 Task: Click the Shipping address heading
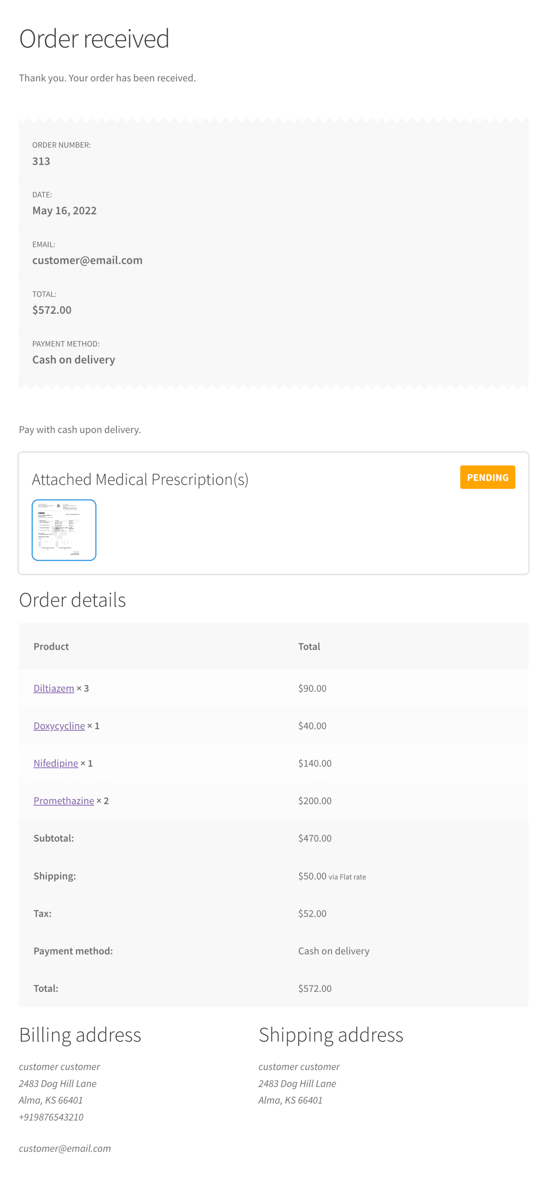click(330, 1034)
